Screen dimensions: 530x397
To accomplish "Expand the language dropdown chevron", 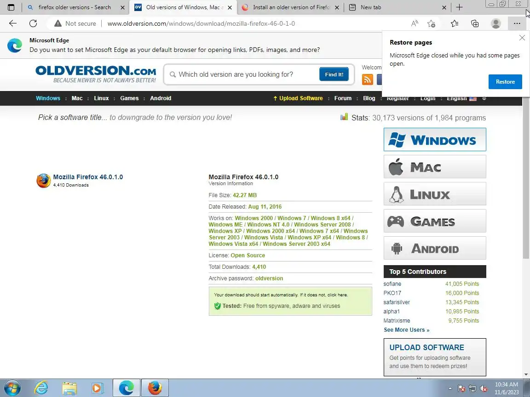I will [x=484, y=98].
